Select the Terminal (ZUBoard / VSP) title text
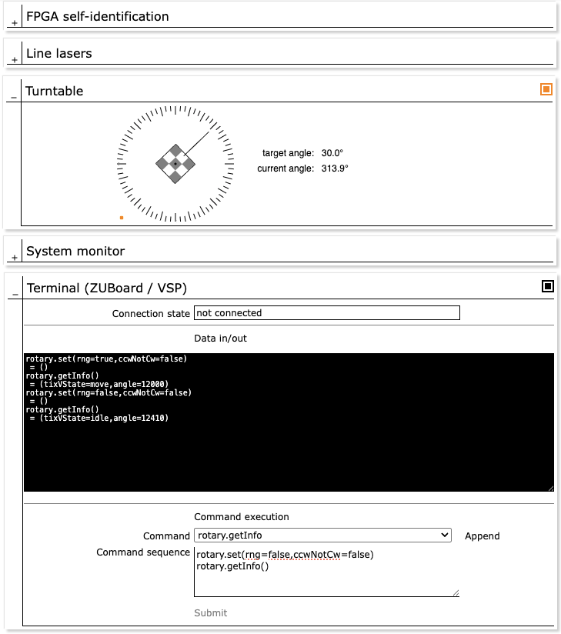Screen dimensions: 561x634 coord(107,288)
